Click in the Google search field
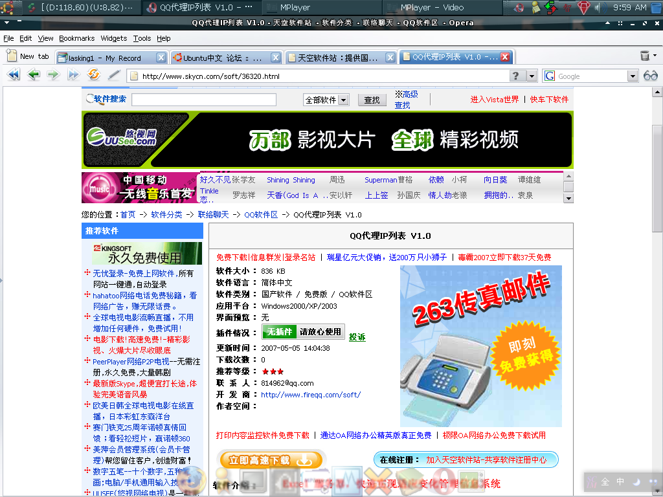 click(x=591, y=76)
